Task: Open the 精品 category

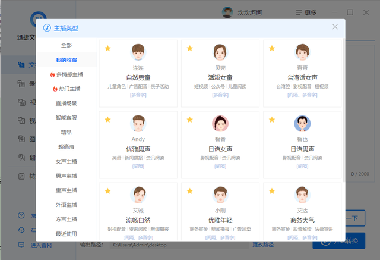Action: coord(66,132)
